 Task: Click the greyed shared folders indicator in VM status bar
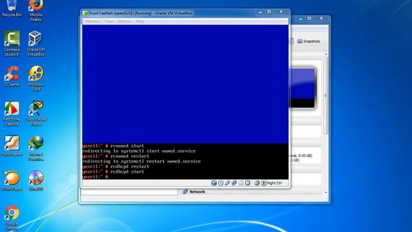[241, 183]
